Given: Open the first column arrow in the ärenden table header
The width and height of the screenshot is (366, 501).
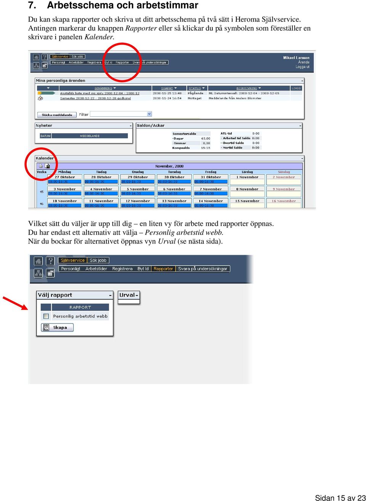Looking at the screenshot, I should click(48, 88).
